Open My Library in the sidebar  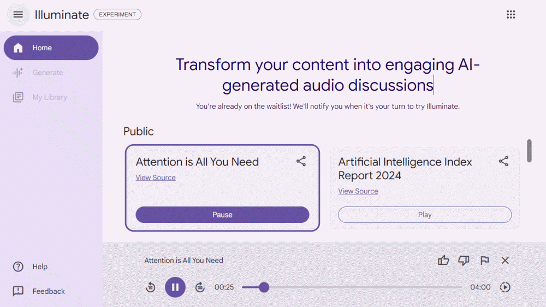coord(49,97)
